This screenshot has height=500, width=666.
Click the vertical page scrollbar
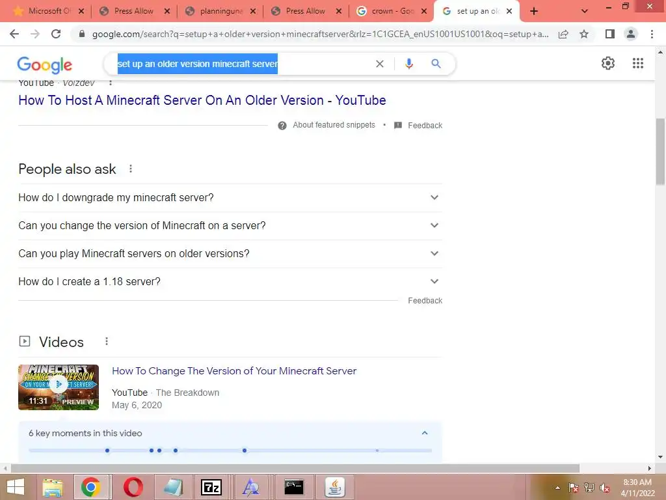point(660,151)
